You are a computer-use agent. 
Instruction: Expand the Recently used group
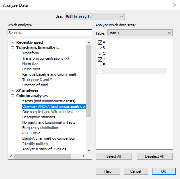tap(12, 43)
